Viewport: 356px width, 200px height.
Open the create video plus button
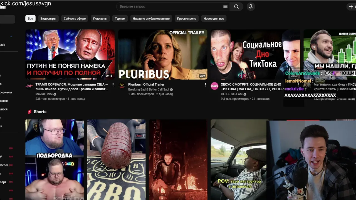click(351, 7)
